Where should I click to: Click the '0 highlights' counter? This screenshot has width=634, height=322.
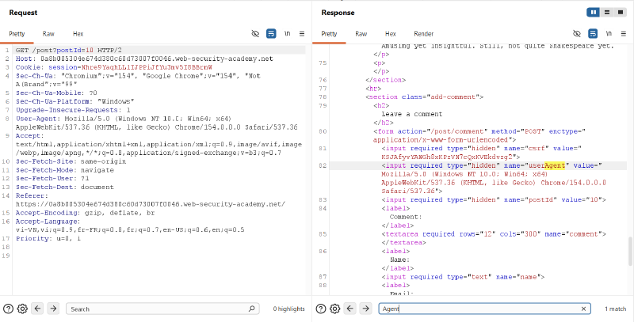(x=288, y=309)
